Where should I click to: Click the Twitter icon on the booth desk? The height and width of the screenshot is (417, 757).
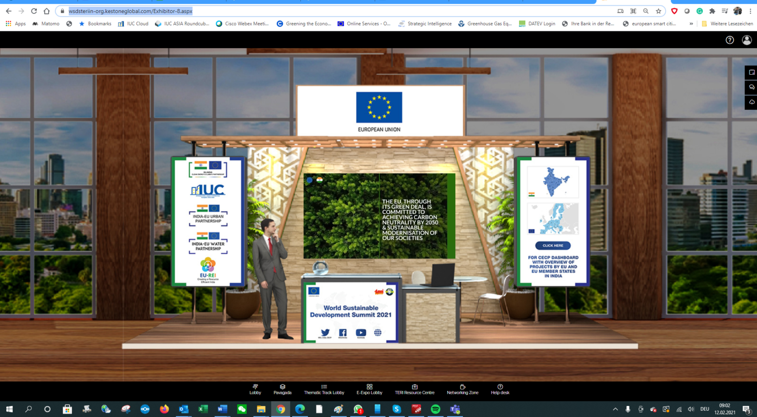325,333
